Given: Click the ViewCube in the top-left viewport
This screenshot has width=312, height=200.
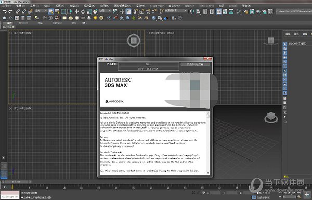Looking at the screenshot, I should coord(134,41).
